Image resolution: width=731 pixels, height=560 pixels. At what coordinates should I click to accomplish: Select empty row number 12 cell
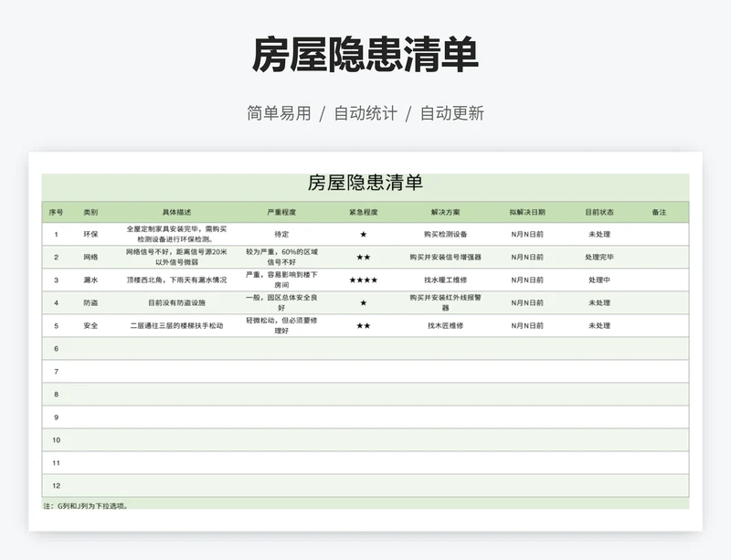pos(56,486)
